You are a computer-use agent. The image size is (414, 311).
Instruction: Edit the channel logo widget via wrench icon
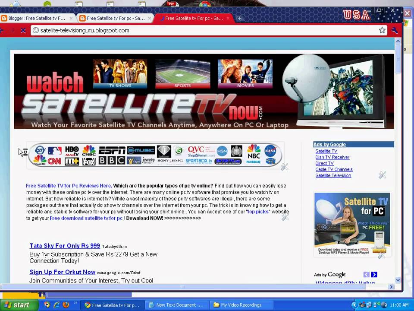284,167
